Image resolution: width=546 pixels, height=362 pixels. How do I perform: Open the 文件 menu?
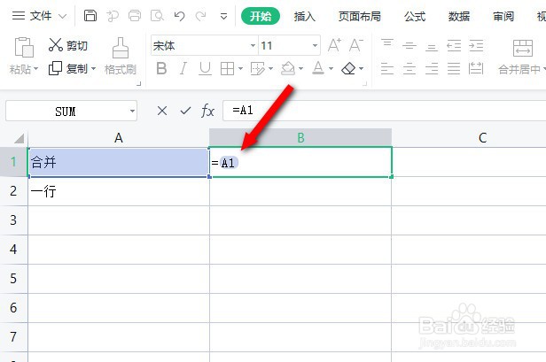pos(39,16)
